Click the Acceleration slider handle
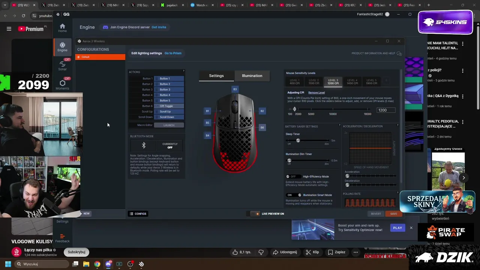This screenshot has width=480, height=270. pos(347,176)
